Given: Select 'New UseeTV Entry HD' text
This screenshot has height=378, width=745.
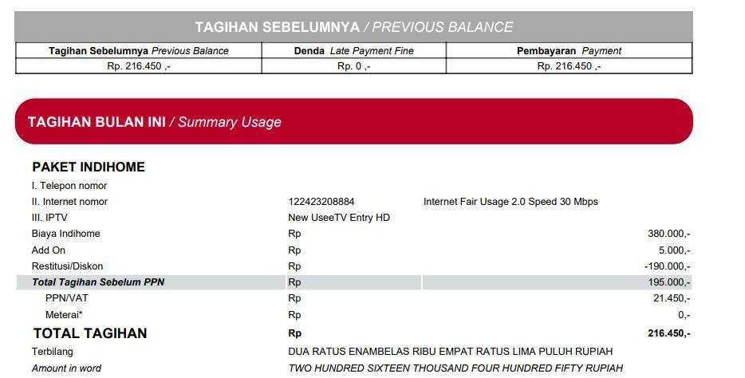Looking at the screenshot, I should [x=339, y=218].
